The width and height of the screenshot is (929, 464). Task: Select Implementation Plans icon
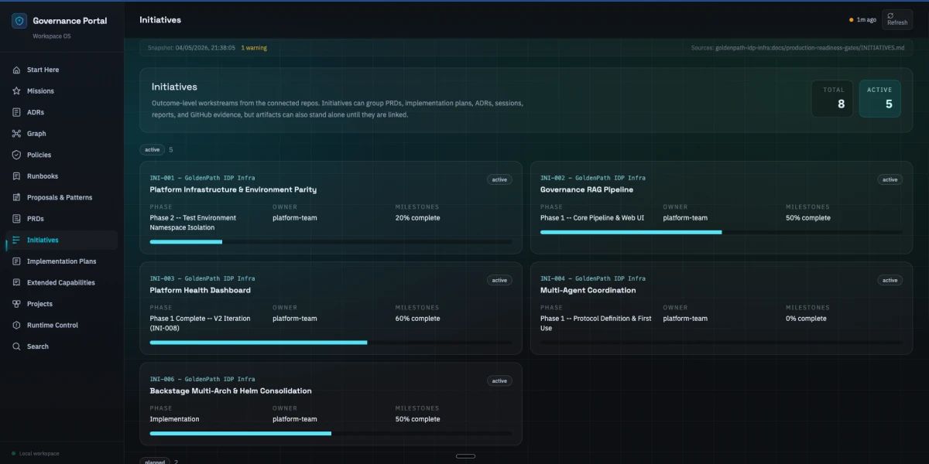pyautogui.click(x=16, y=261)
